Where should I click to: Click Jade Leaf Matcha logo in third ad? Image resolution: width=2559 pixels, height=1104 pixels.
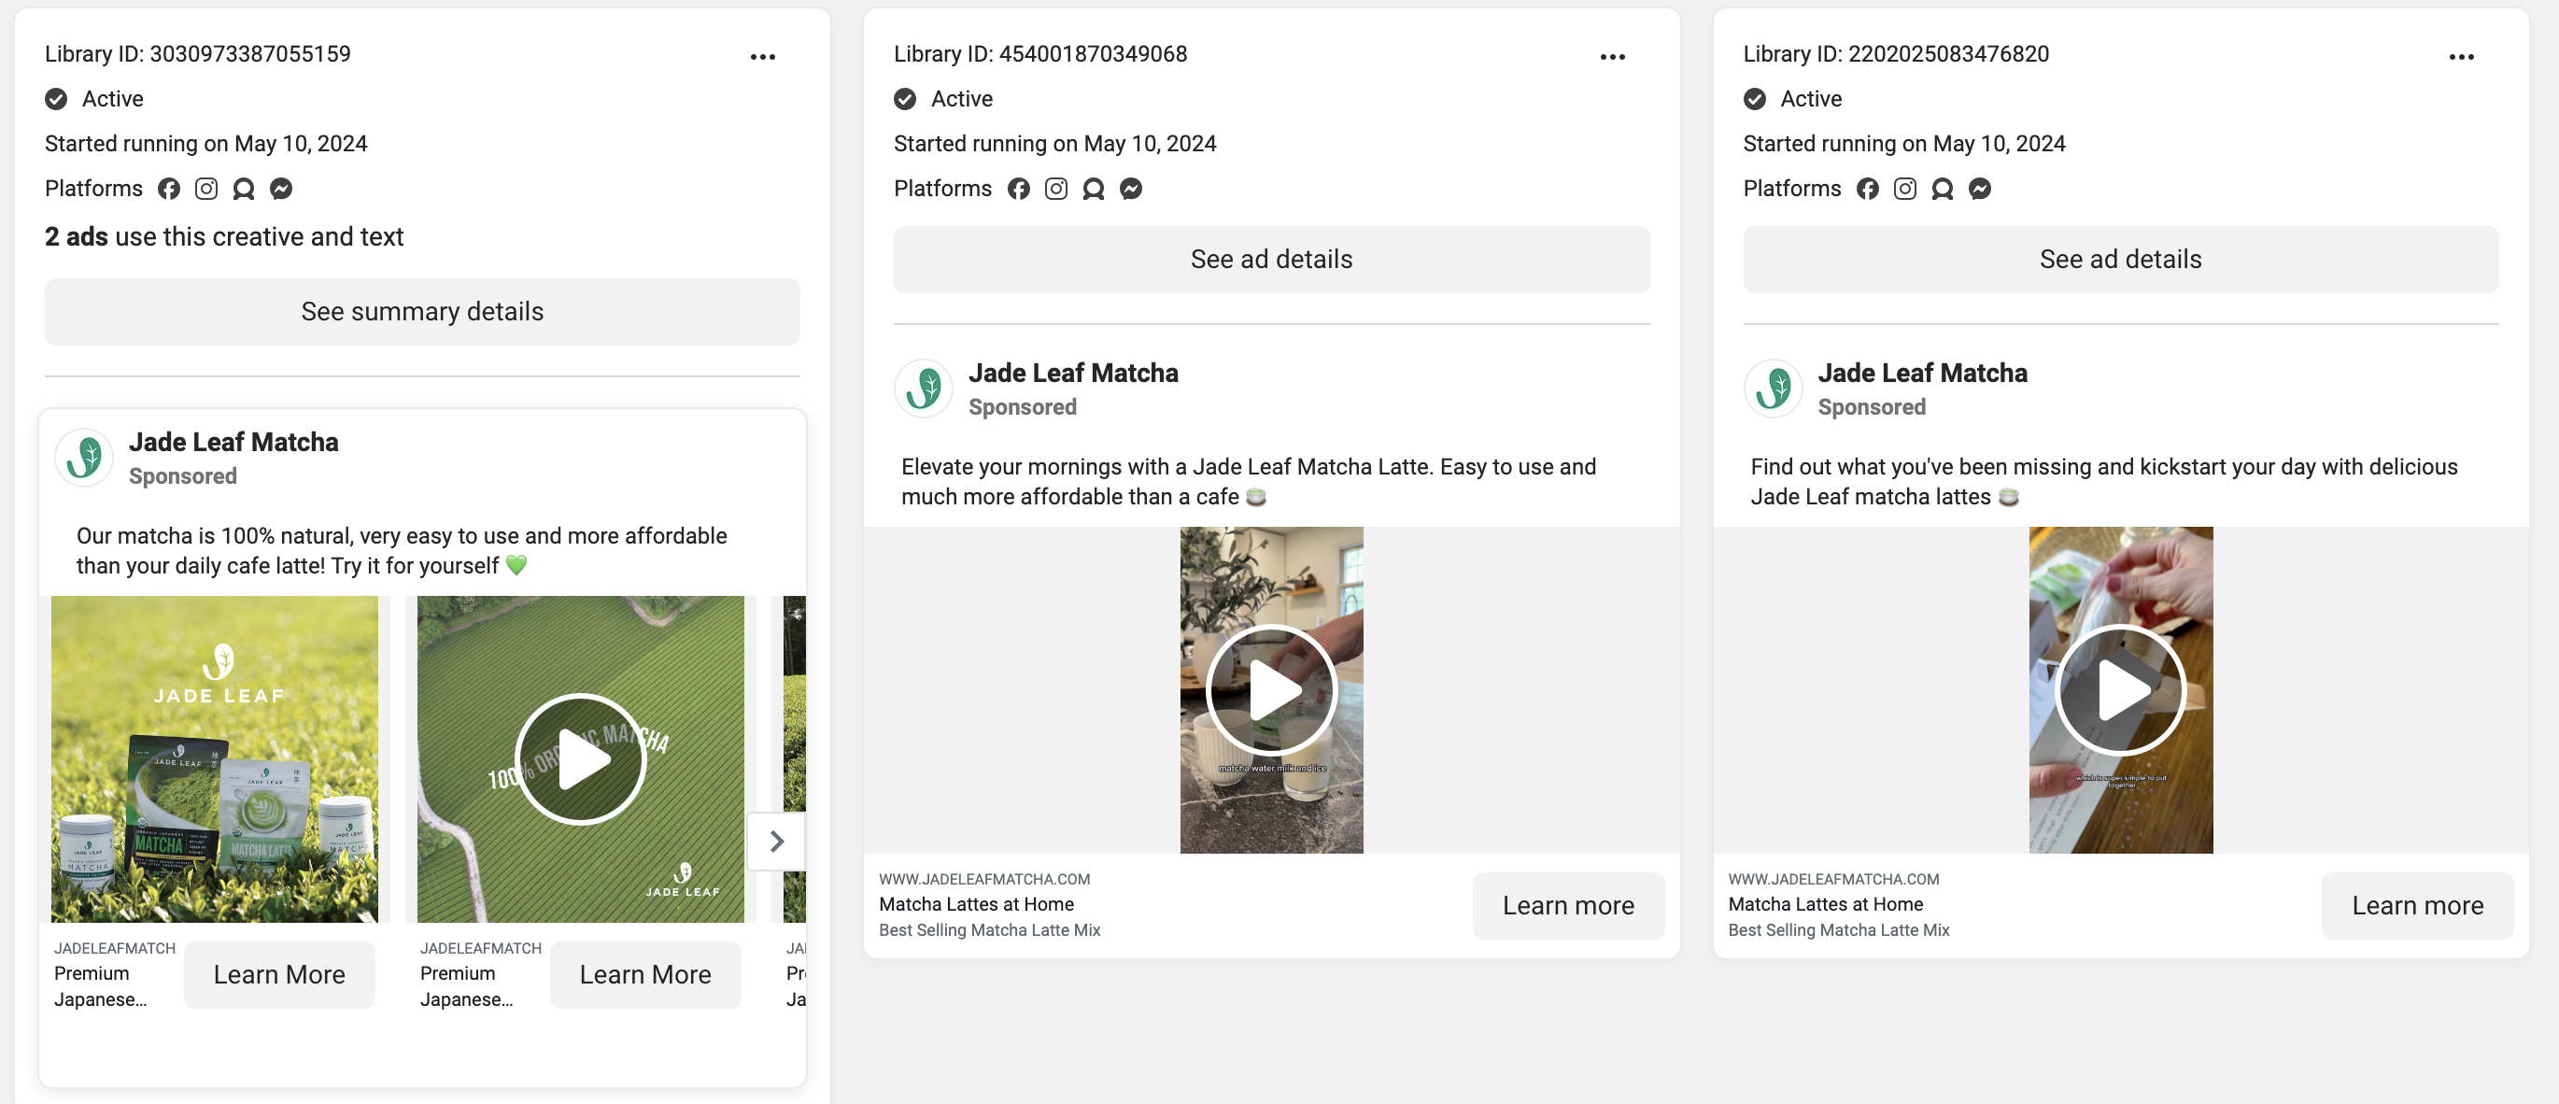pyautogui.click(x=1773, y=389)
